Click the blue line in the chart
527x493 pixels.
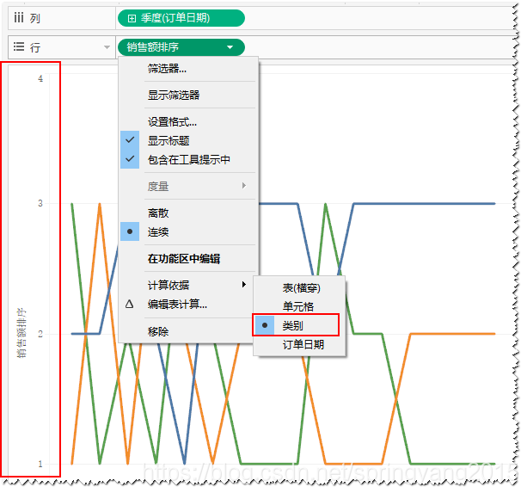click(x=424, y=203)
